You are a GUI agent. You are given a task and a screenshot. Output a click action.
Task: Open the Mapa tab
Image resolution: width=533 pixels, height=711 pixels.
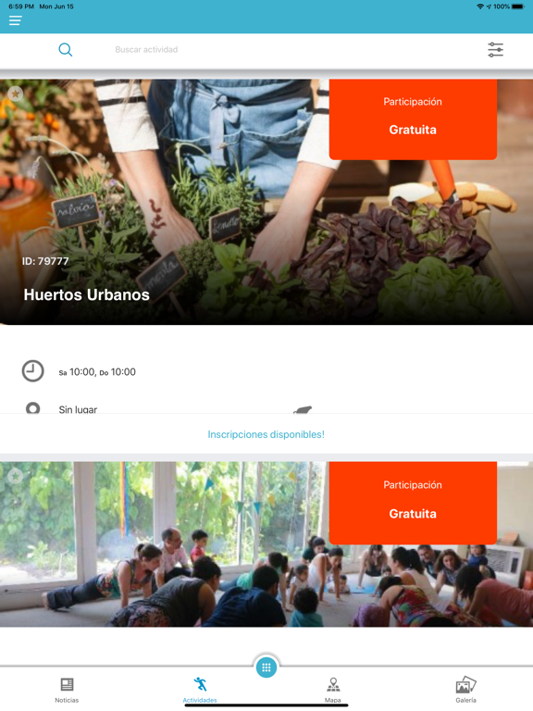pos(333,690)
